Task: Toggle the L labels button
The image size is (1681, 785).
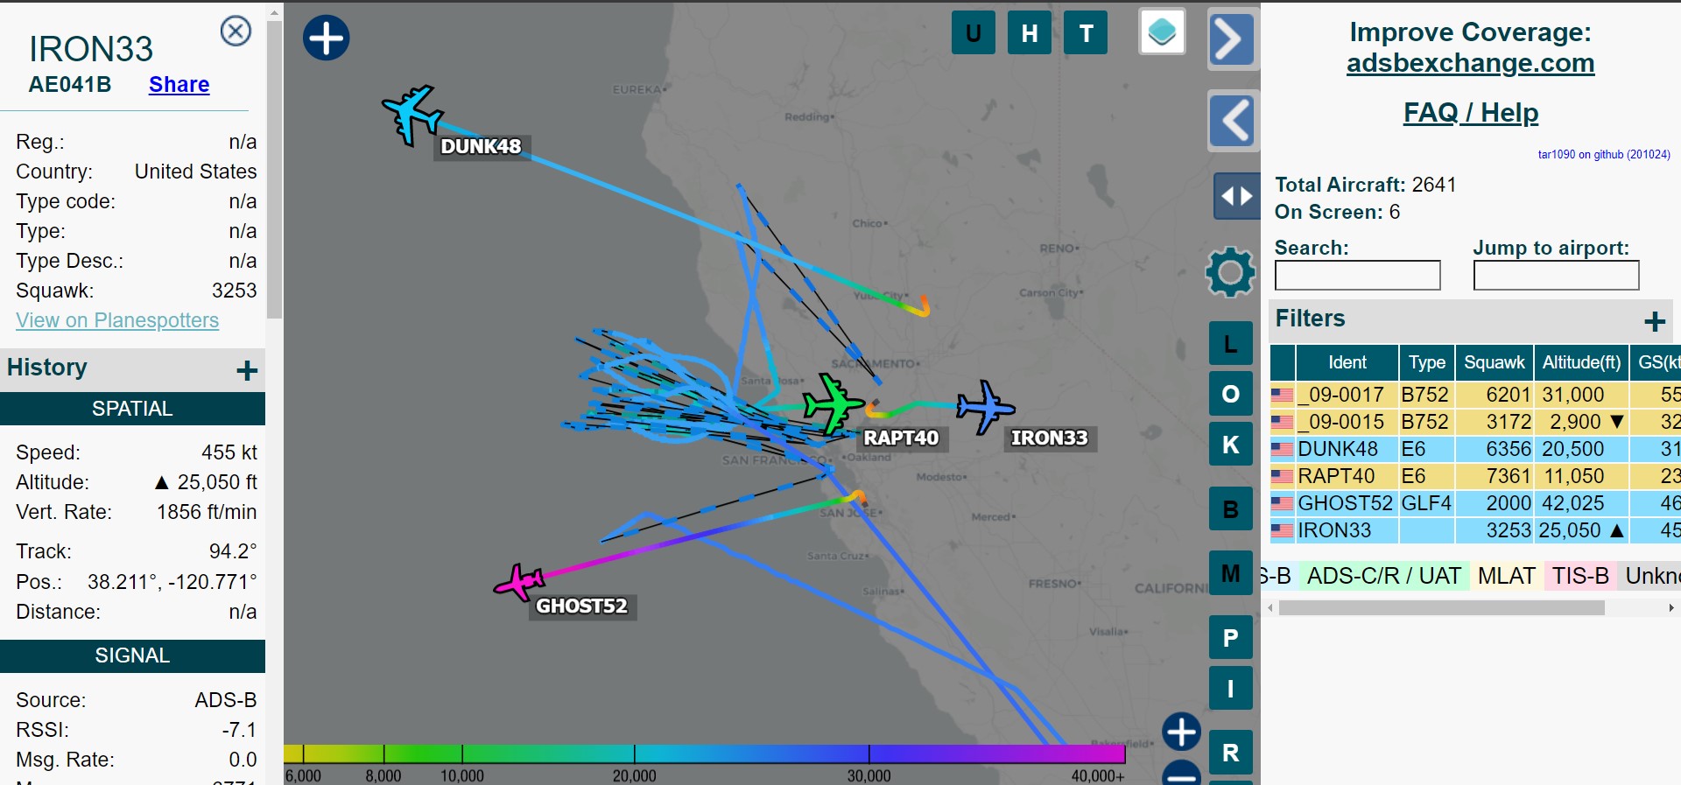Action: [x=1230, y=343]
